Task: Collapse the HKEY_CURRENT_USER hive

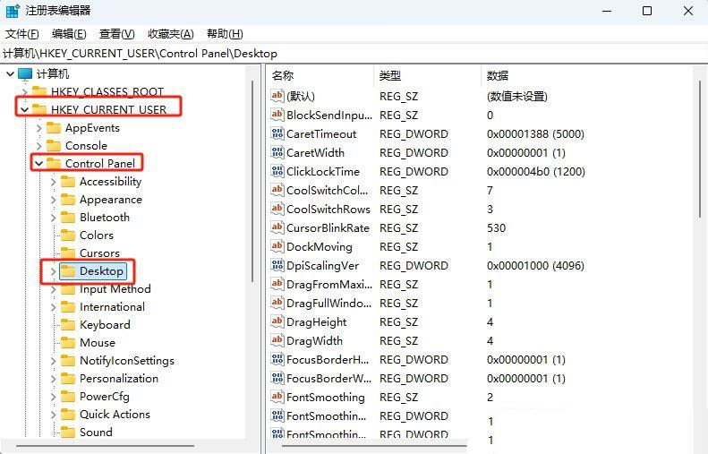Action: click(23, 109)
